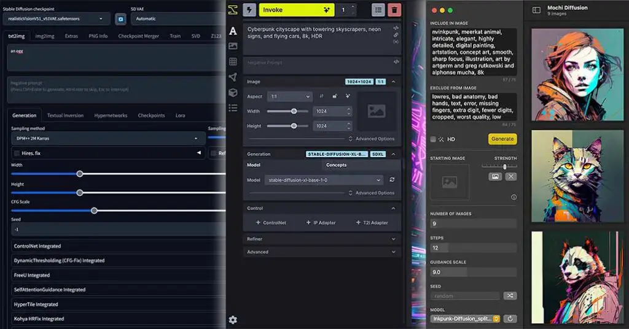Switch to the Lora tab

[x=180, y=115]
